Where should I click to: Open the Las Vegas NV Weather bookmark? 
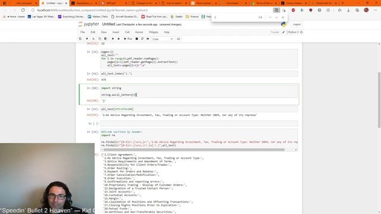[x=41, y=17]
